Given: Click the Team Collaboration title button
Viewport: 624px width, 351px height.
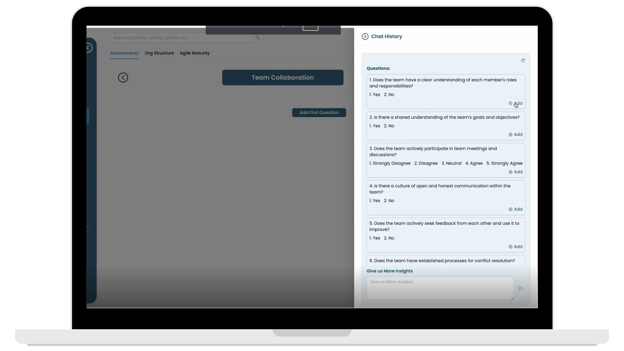Looking at the screenshot, I should pyautogui.click(x=282, y=78).
